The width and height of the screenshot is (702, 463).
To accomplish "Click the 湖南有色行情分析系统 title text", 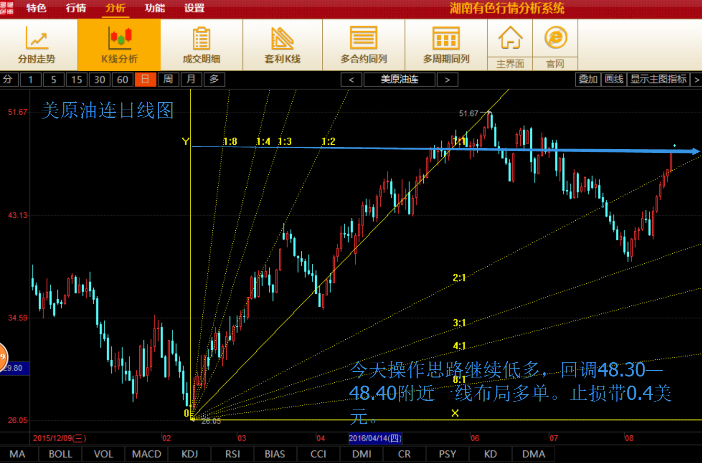I will 507,8.
